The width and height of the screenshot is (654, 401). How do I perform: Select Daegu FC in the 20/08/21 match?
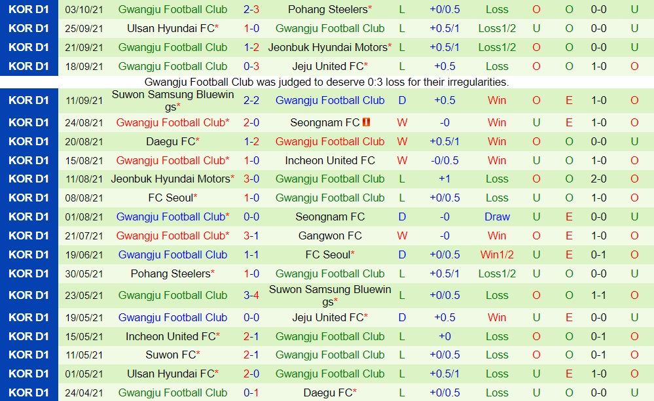pyautogui.click(x=171, y=141)
